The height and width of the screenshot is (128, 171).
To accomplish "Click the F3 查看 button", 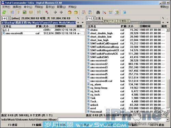I will 13,125.
